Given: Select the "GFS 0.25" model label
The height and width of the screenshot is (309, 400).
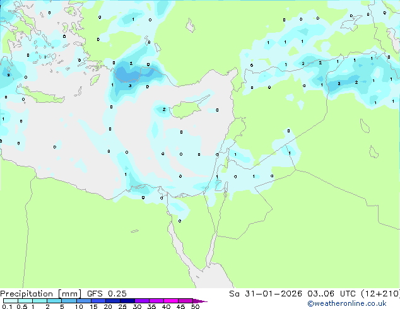Looking at the screenshot, I should point(107,294).
